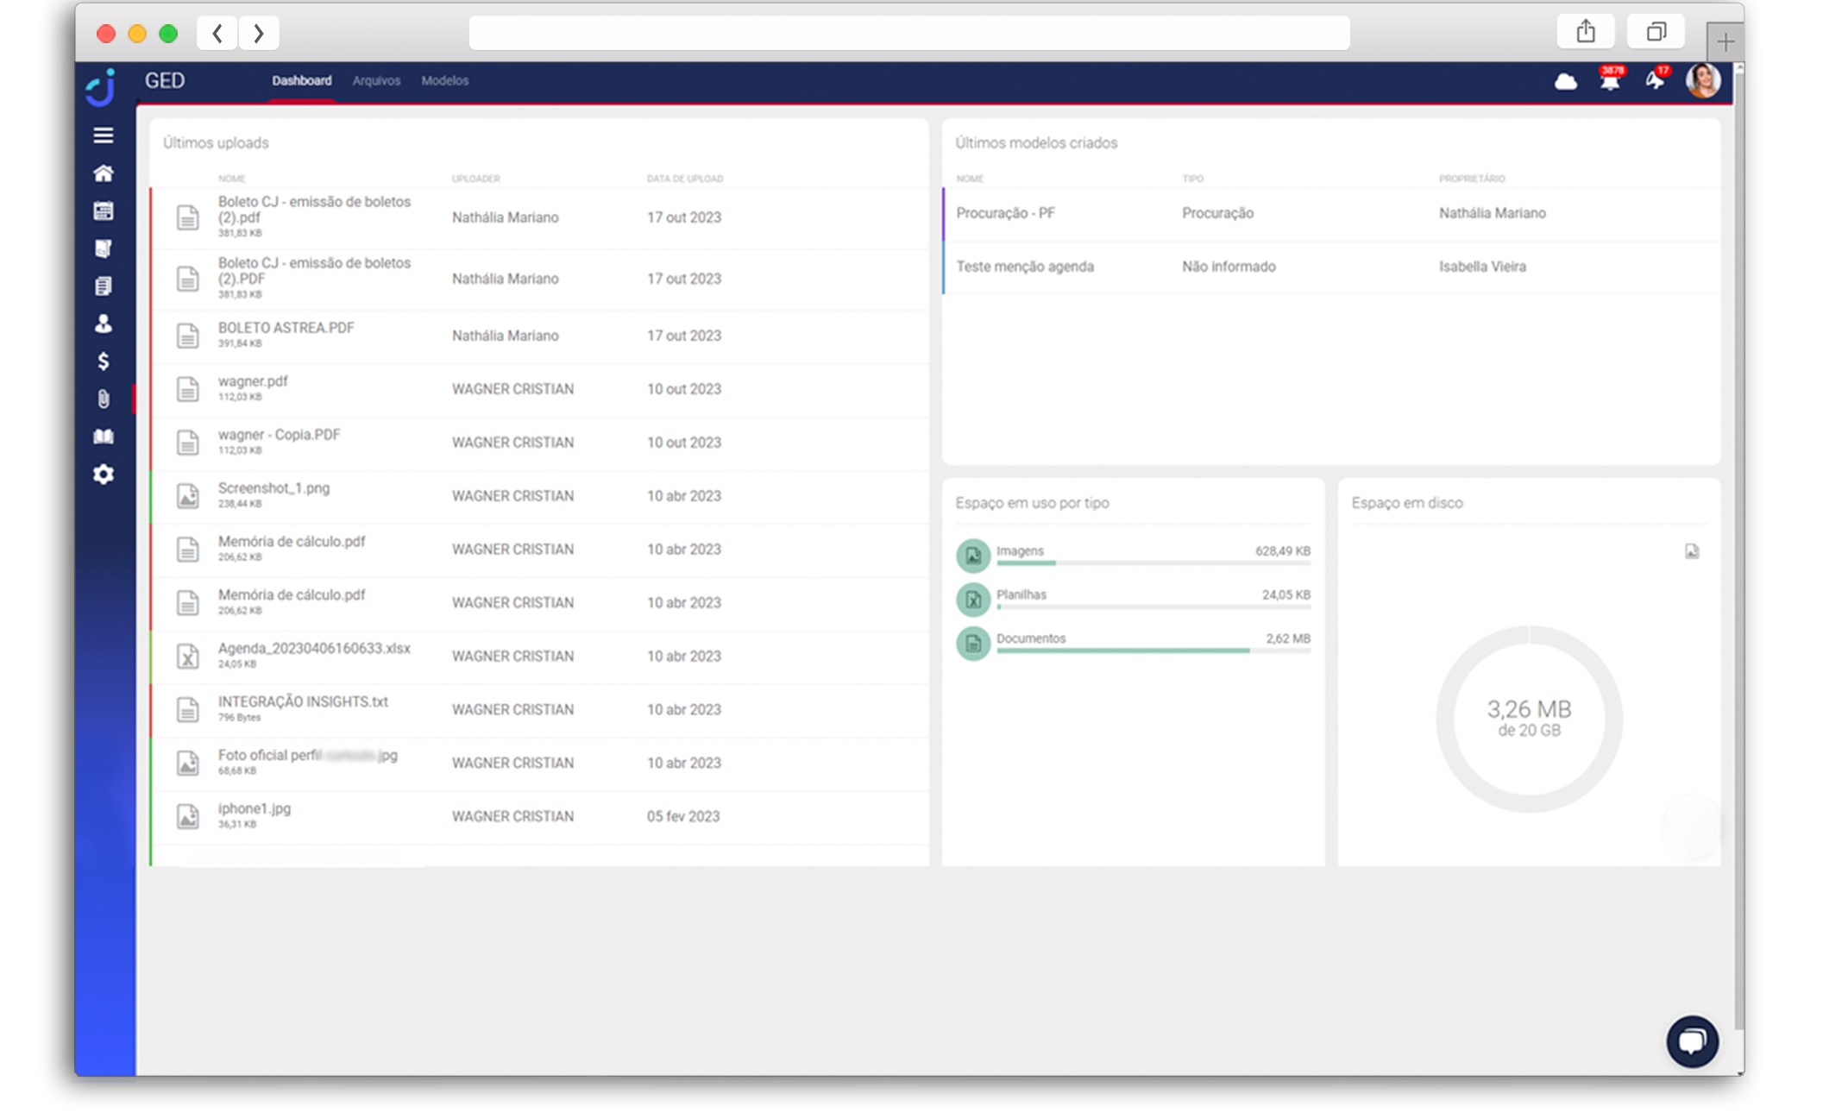Open the calendar agenda sidebar icon
This screenshot has width=1823, height=1119.
[103, 211]
